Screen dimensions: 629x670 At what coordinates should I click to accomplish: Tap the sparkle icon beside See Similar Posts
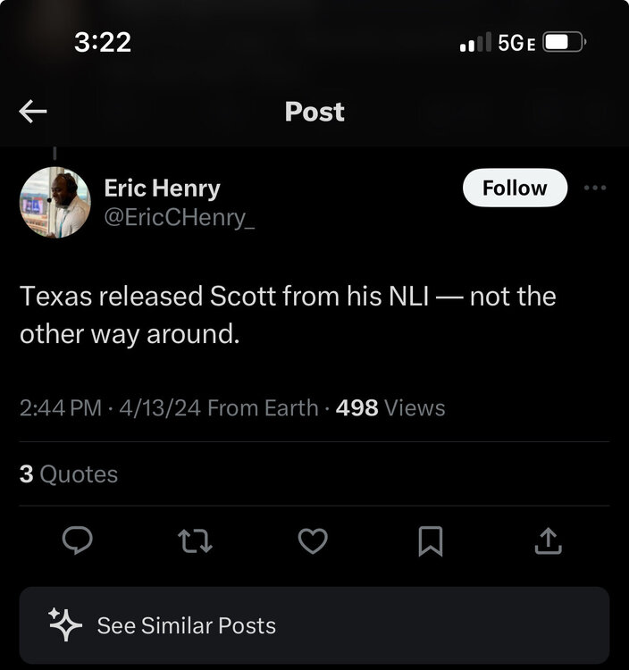(65, 625)
